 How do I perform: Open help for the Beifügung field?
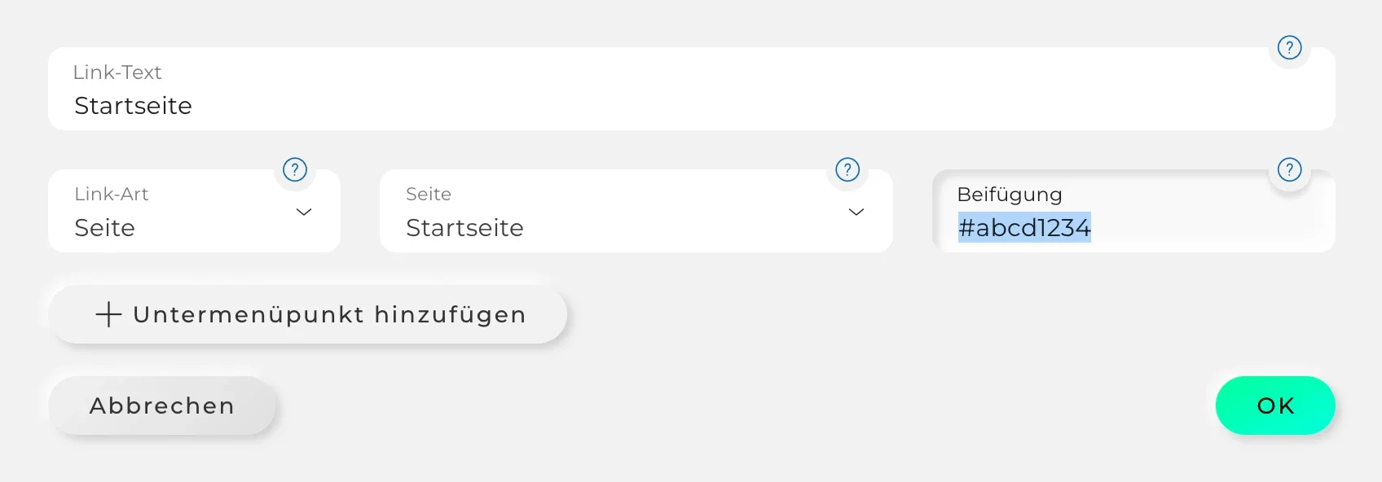coord(1289,169)
